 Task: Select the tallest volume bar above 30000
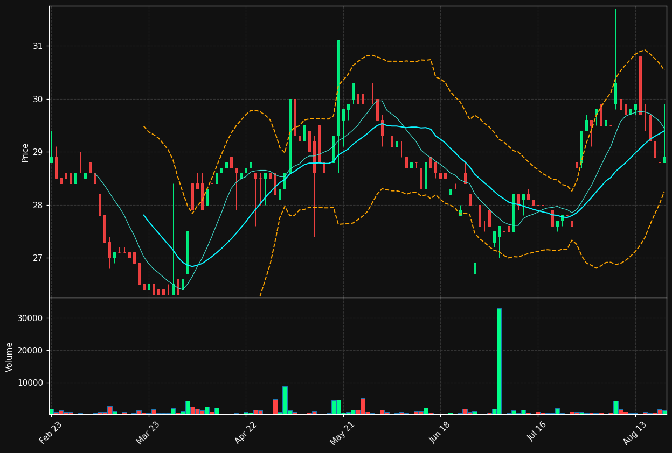tap(499, 361)
